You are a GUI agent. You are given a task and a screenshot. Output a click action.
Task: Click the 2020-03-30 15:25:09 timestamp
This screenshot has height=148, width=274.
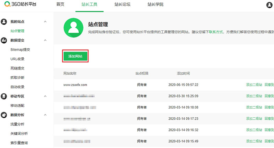[x=183, y=96]
